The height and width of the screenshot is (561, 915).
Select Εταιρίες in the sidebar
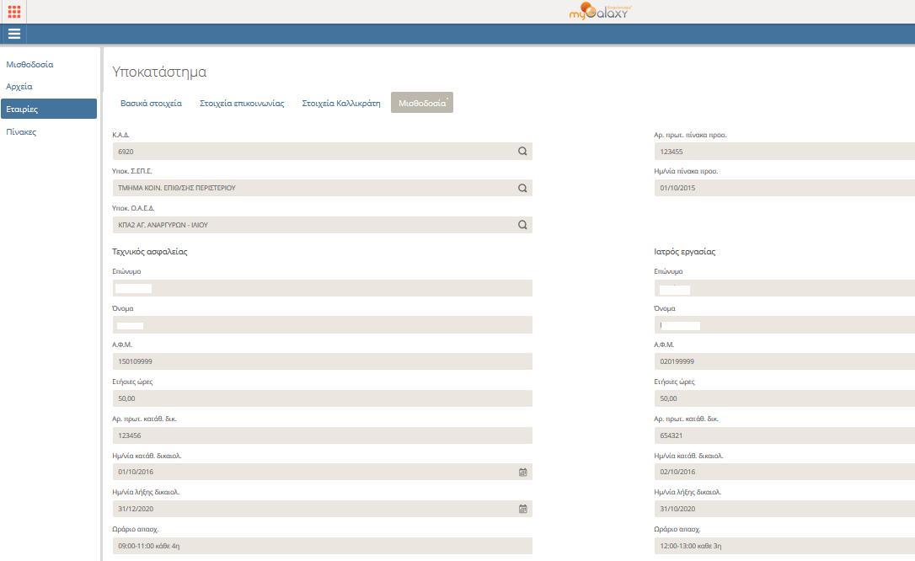pyautogui.click(x=49, y=109)
